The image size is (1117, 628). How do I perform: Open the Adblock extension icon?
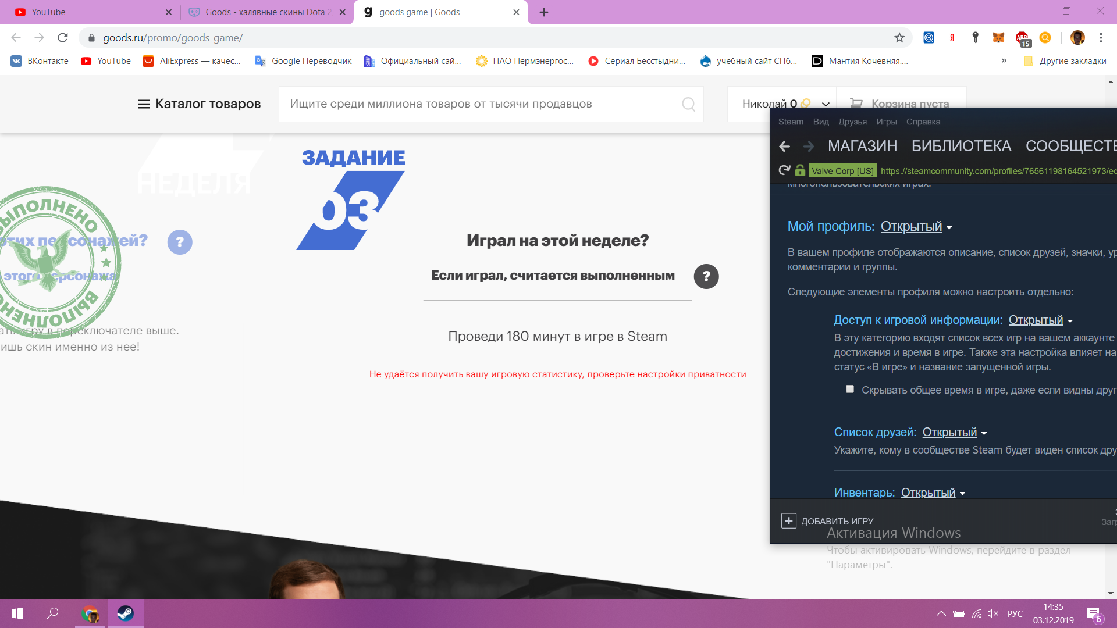pyautogui.click(x=1022, y=38)
